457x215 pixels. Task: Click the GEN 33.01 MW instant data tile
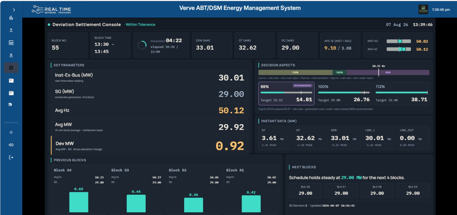(344, 138)
